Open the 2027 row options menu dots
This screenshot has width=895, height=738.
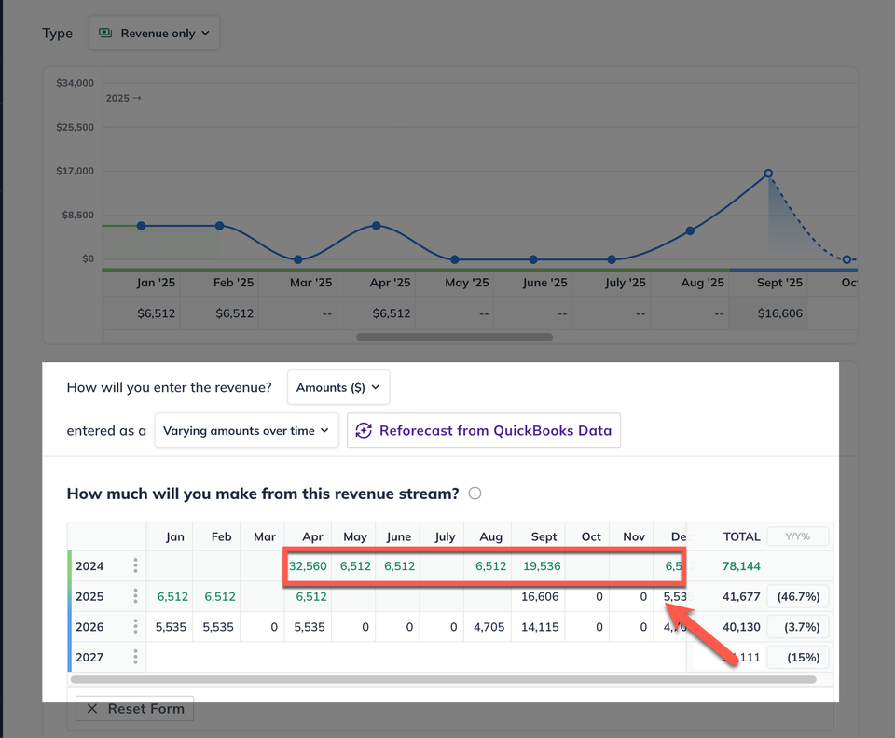[x=135, y=657]
